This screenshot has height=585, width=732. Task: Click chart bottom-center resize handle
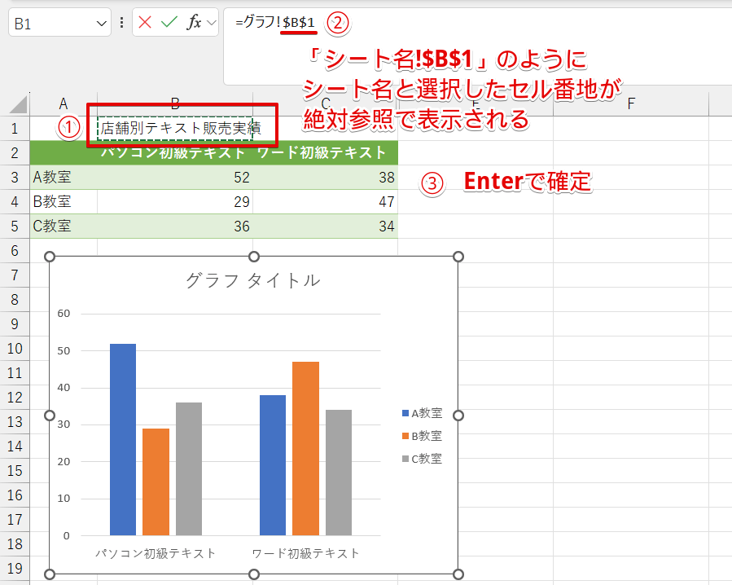tap(254, 574)
